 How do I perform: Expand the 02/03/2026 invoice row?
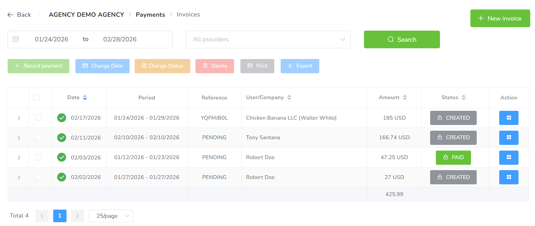click(19, 158)
